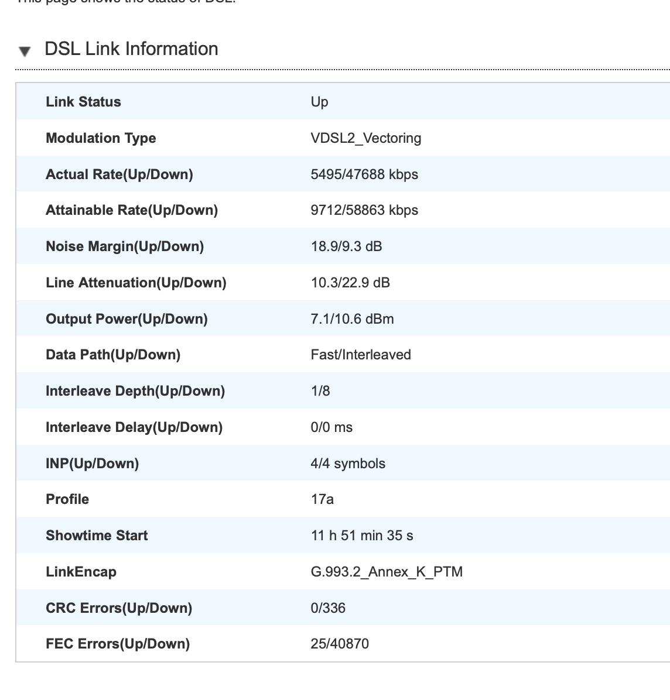Image resolution: width=670 pixels, height=700 pixels.
Task: Select the Line Attenuation(Up/Down) label
Action: click(x=135, y=283)
